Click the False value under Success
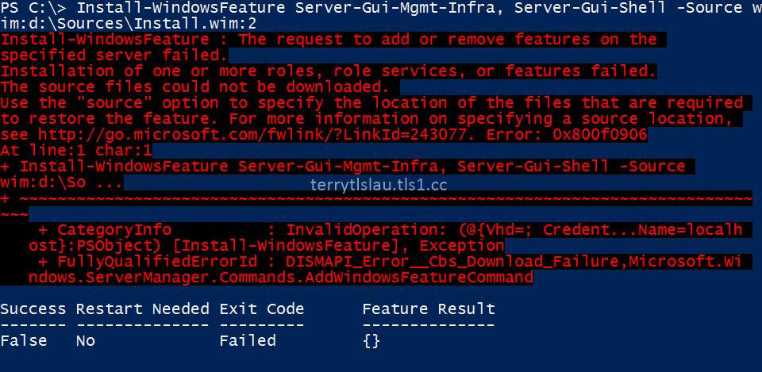The height and width of the screenshot is (372, 762). click(24, 340)
